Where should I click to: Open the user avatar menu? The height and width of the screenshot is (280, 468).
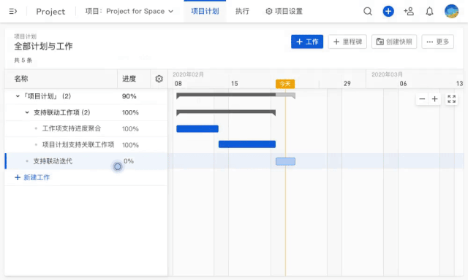(x=451, y=12)
